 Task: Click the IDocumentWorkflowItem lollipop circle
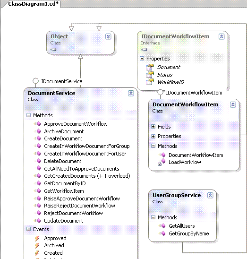click(160, 92)
